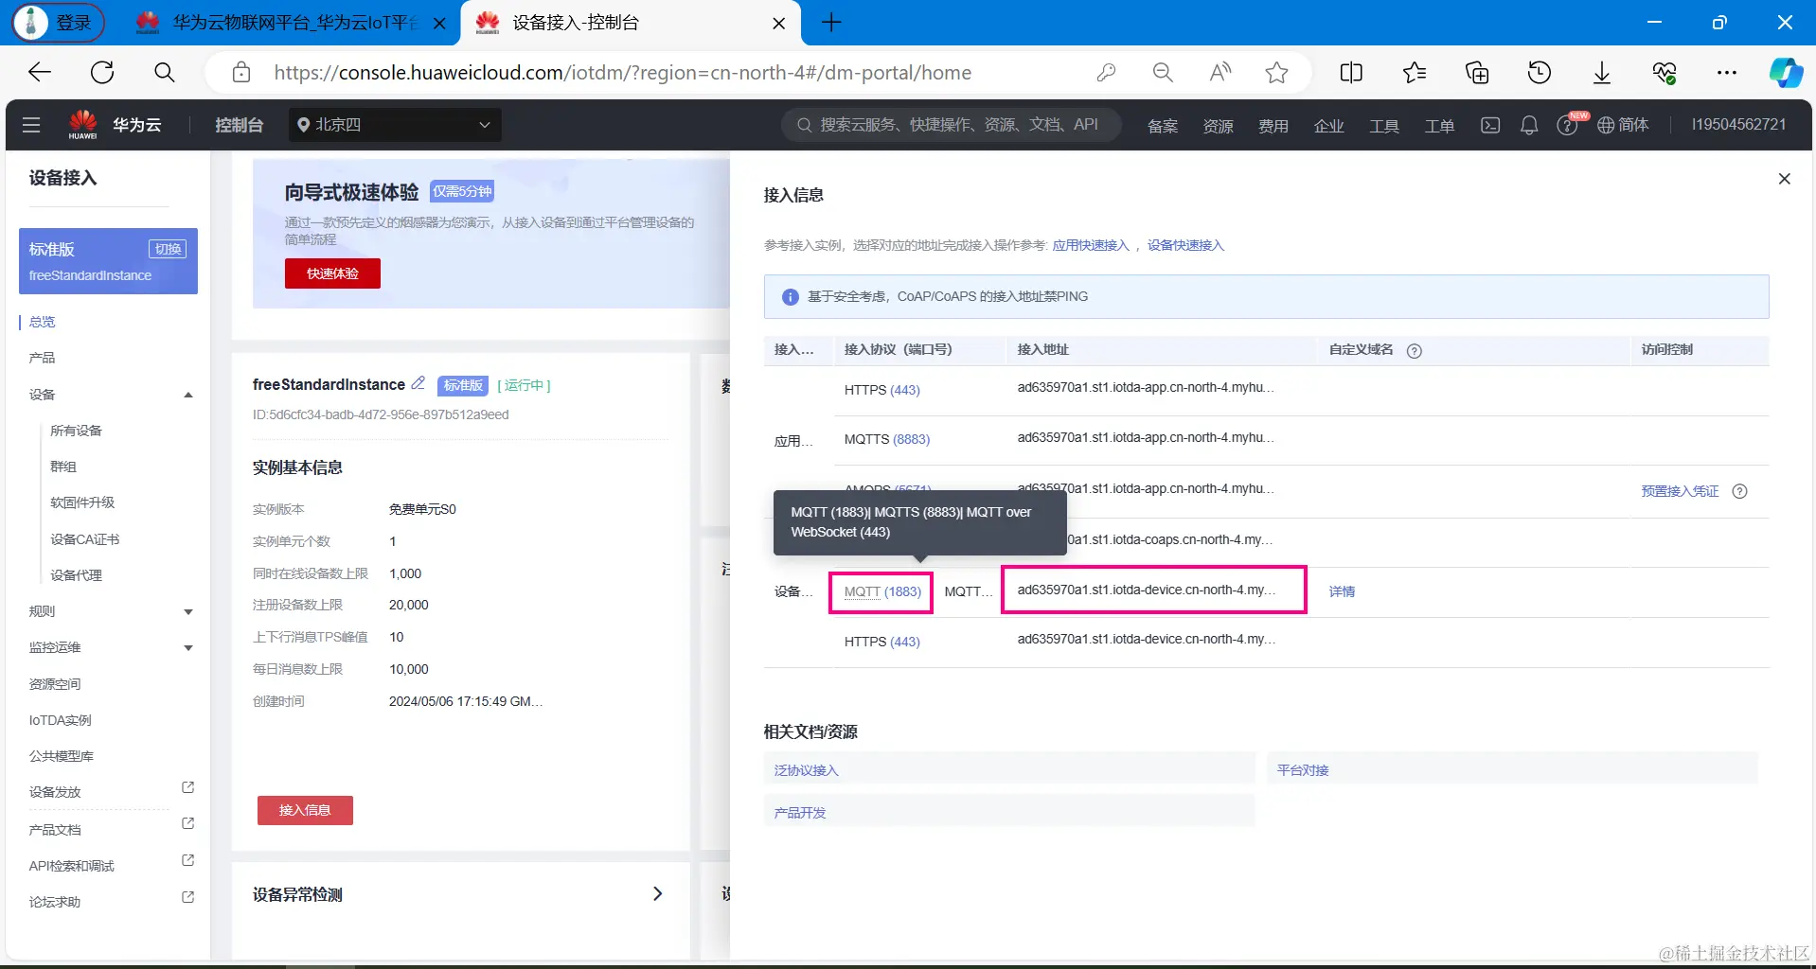Open the 总览 sidebar item
This screenshot has width=1816, height=969.
click(x=42, y=322)
